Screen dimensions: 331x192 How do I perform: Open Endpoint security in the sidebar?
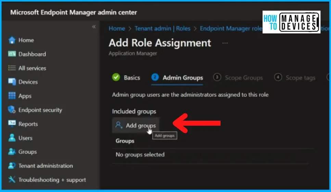(x=40, y=110)
